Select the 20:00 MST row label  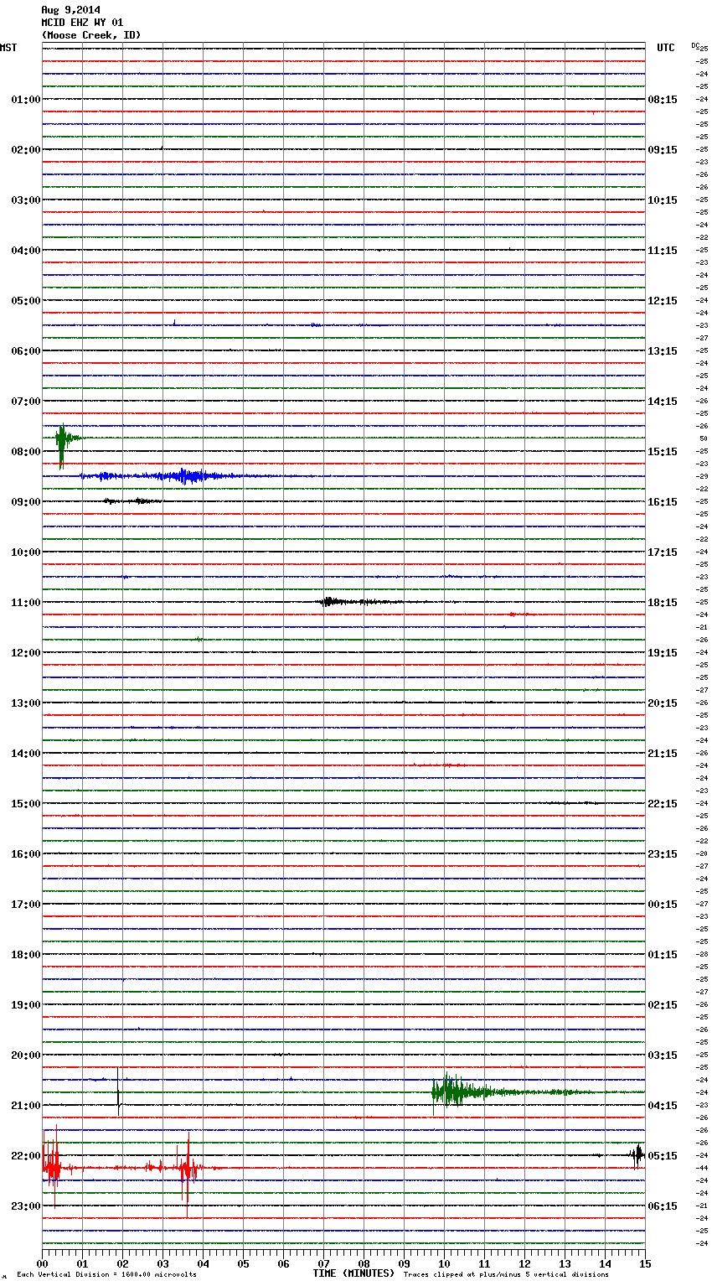pyautogui.click(x=26, y=1055)
